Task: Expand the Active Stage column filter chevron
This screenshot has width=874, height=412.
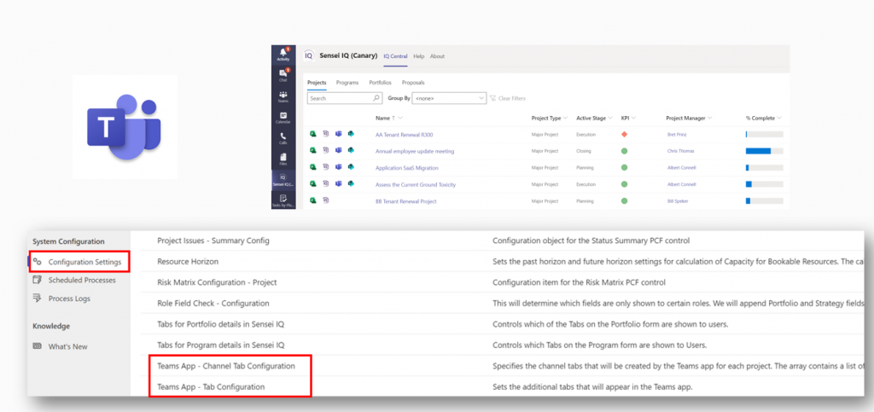Action: (x=611, y=118)
